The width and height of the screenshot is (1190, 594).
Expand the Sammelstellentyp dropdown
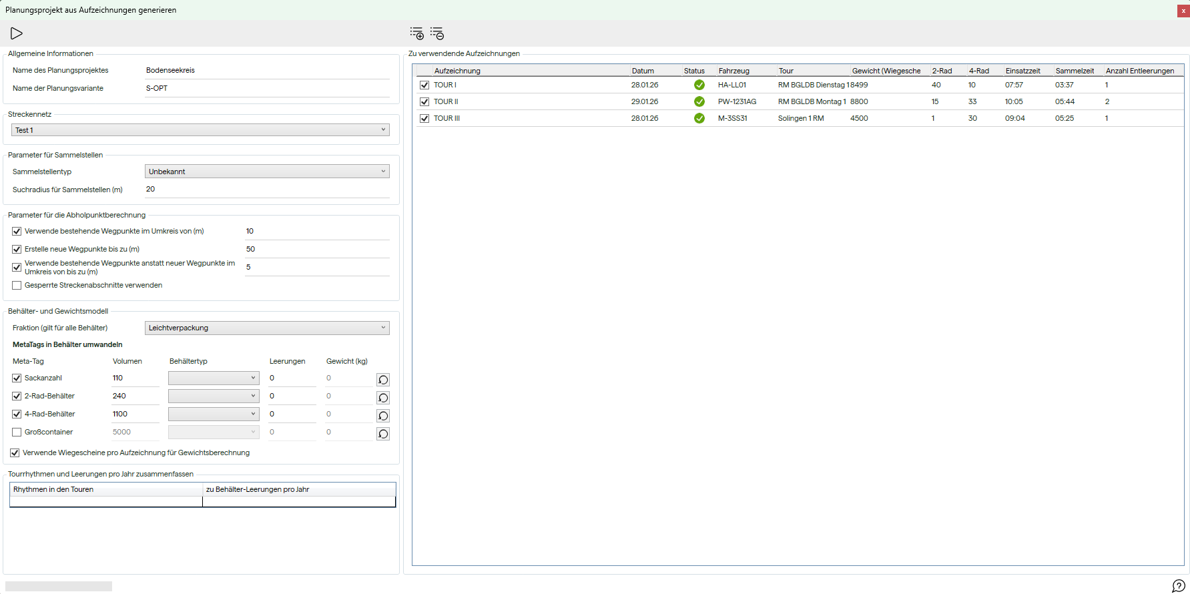(267, 172)
